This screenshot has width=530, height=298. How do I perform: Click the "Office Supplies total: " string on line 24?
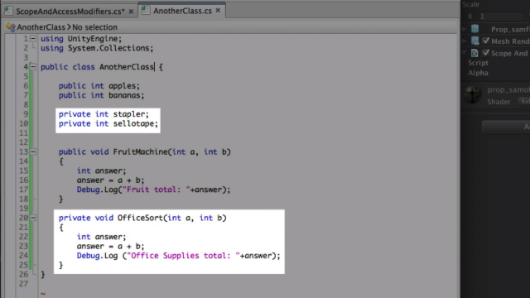coord(183,256)
